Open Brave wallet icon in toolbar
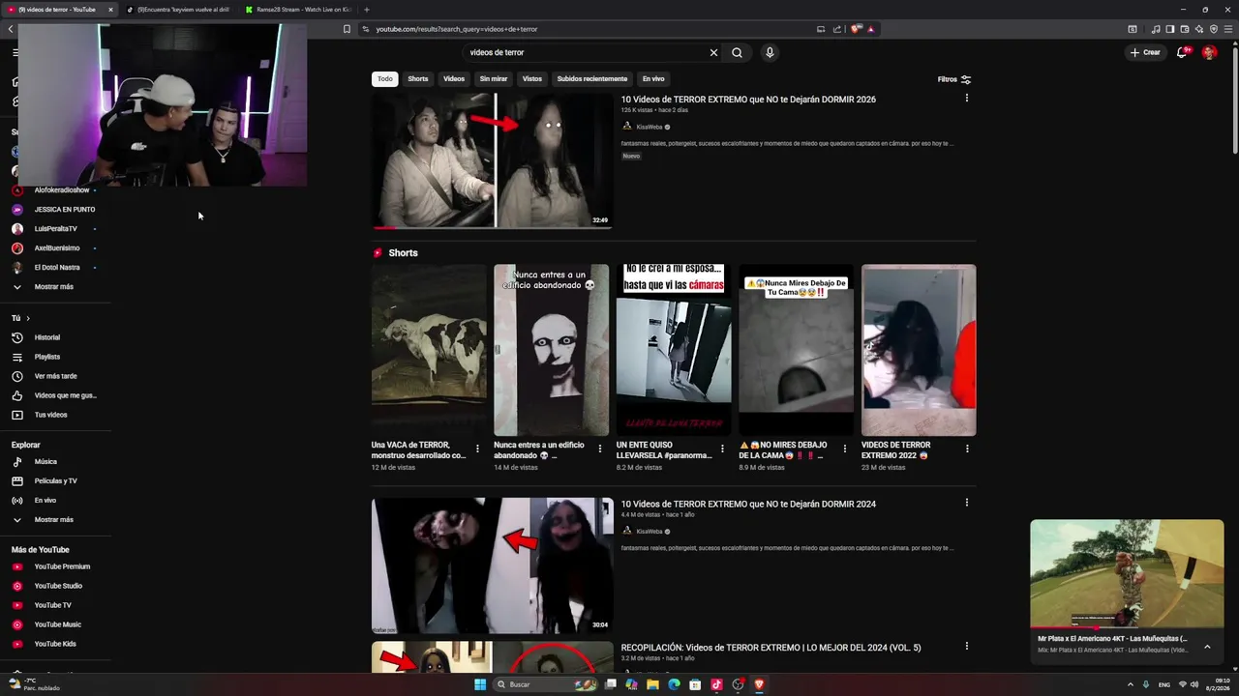This screenshot has width=1239, height=696. [1184, 29]
